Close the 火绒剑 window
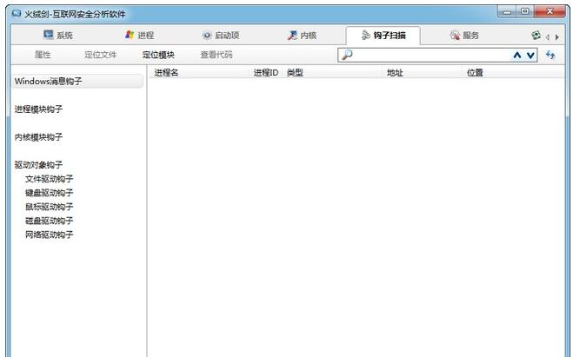The height and width of the screenshot is (357, 573). click(550, 11)
